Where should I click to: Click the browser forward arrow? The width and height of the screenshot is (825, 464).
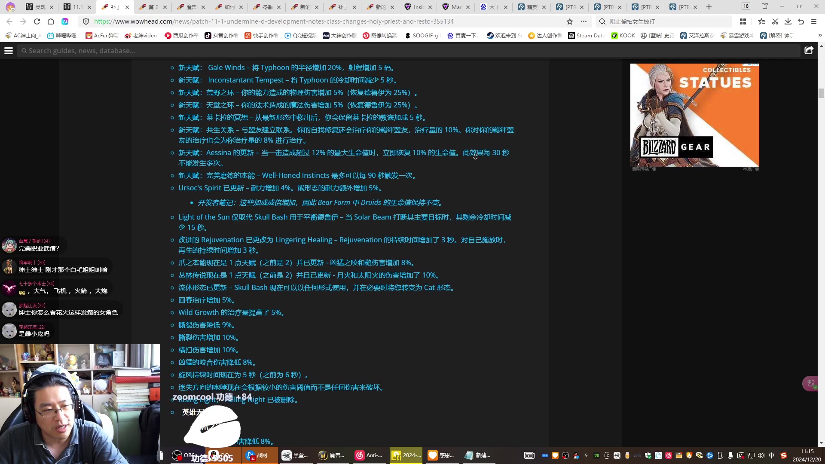click(23, 21)
